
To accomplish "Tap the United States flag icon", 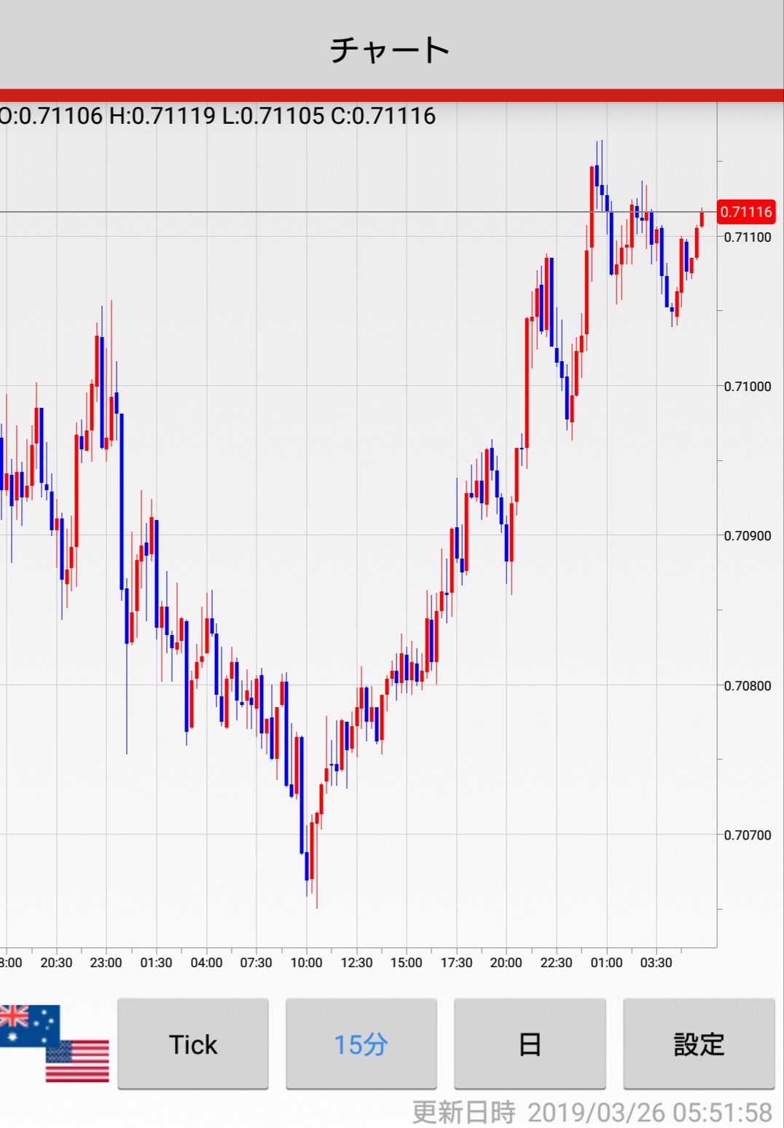I will pos(77,1062).
